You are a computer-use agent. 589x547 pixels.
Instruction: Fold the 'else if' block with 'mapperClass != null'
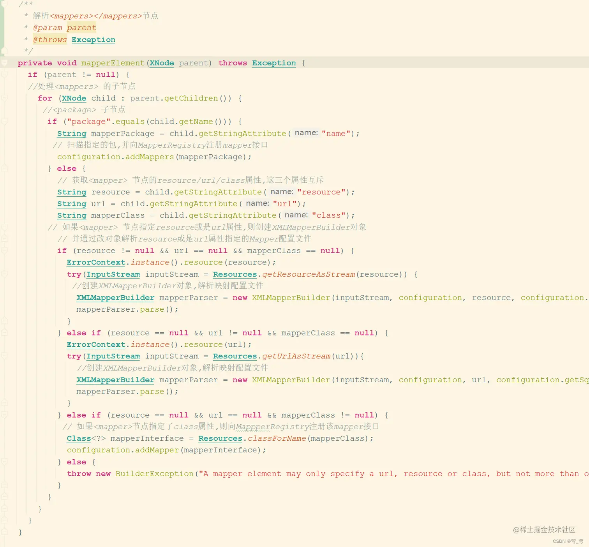tap(4, 415)
